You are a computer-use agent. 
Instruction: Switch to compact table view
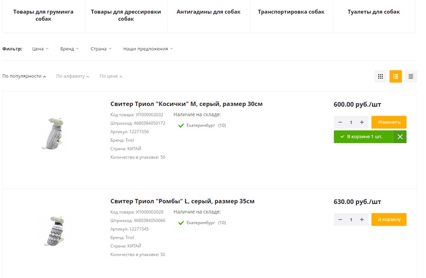pyautogui.click(x=411, y=77)
